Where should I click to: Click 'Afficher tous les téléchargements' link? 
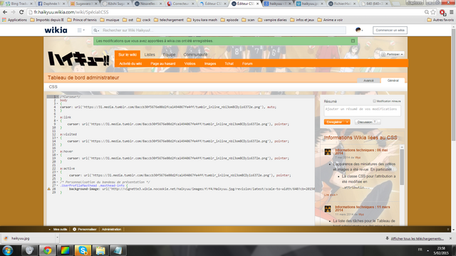418,239
